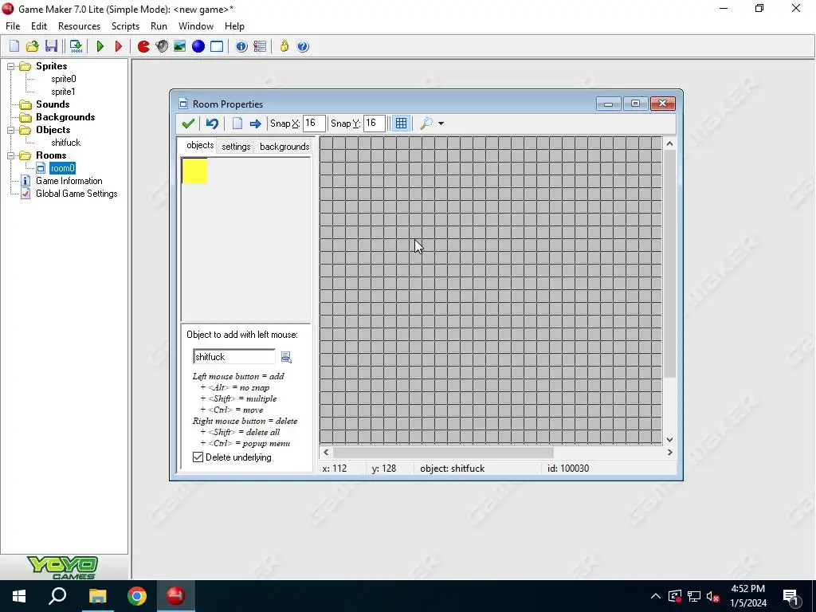Run game in debug mode
The image size is (816, 612).
(x=118, y=46)
